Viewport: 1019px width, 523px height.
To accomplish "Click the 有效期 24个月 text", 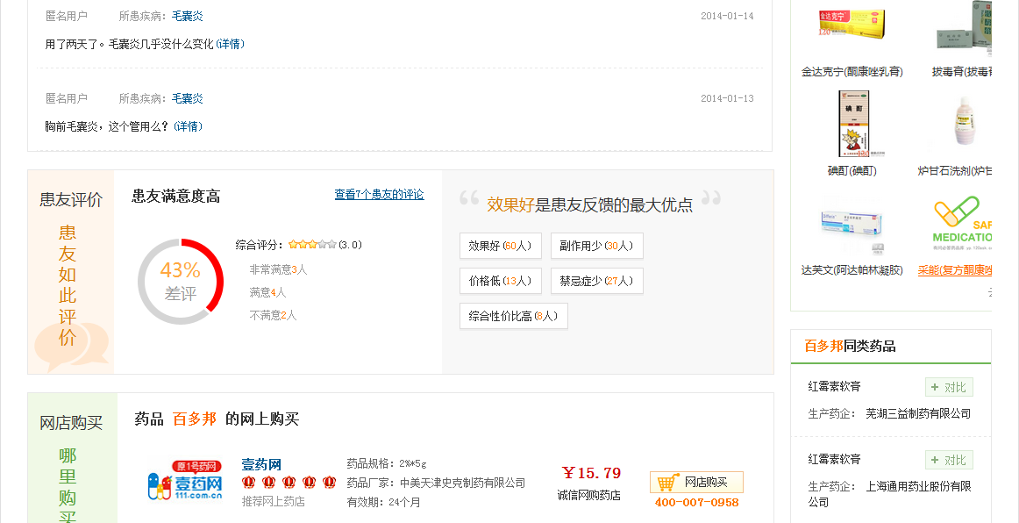I will pyautogui.click(x=383, y=502).
